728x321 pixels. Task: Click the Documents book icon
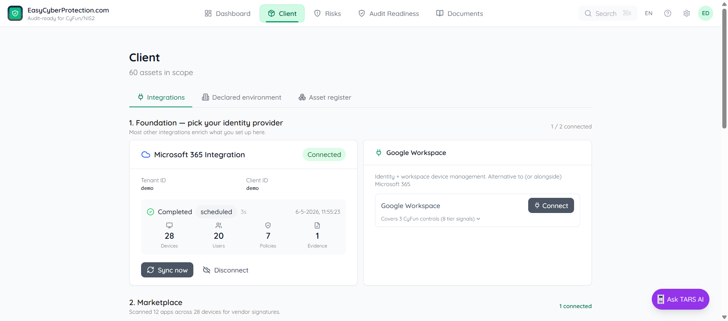[440, 13]
